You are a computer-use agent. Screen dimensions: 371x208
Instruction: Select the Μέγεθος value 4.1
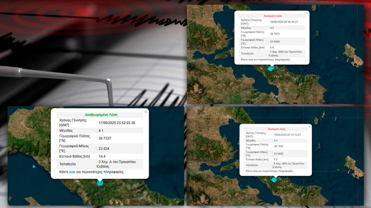[x=101, y=130]
